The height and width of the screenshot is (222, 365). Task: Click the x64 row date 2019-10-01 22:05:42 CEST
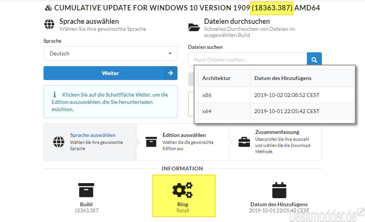[287, 111]
